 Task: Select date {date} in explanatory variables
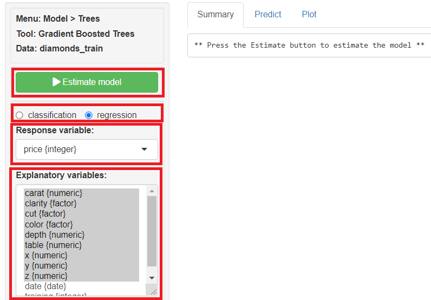click(x=45, y=286)
